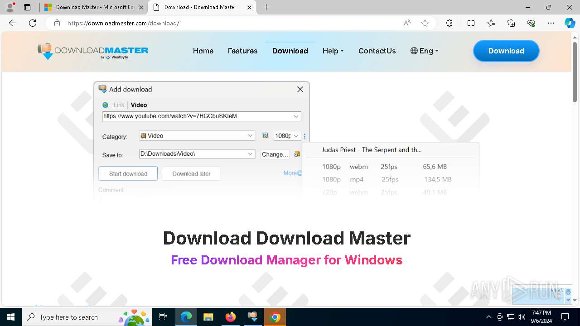
Task: Click the Windows taskbar search box
Action: (87, 317)
